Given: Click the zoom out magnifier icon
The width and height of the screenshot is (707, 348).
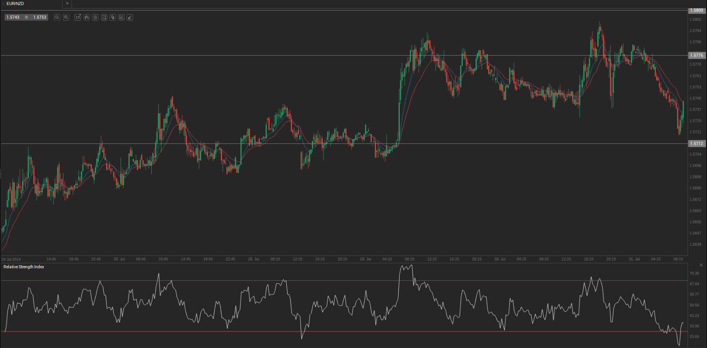Looking at the screenshot, I should click(57, 17).
